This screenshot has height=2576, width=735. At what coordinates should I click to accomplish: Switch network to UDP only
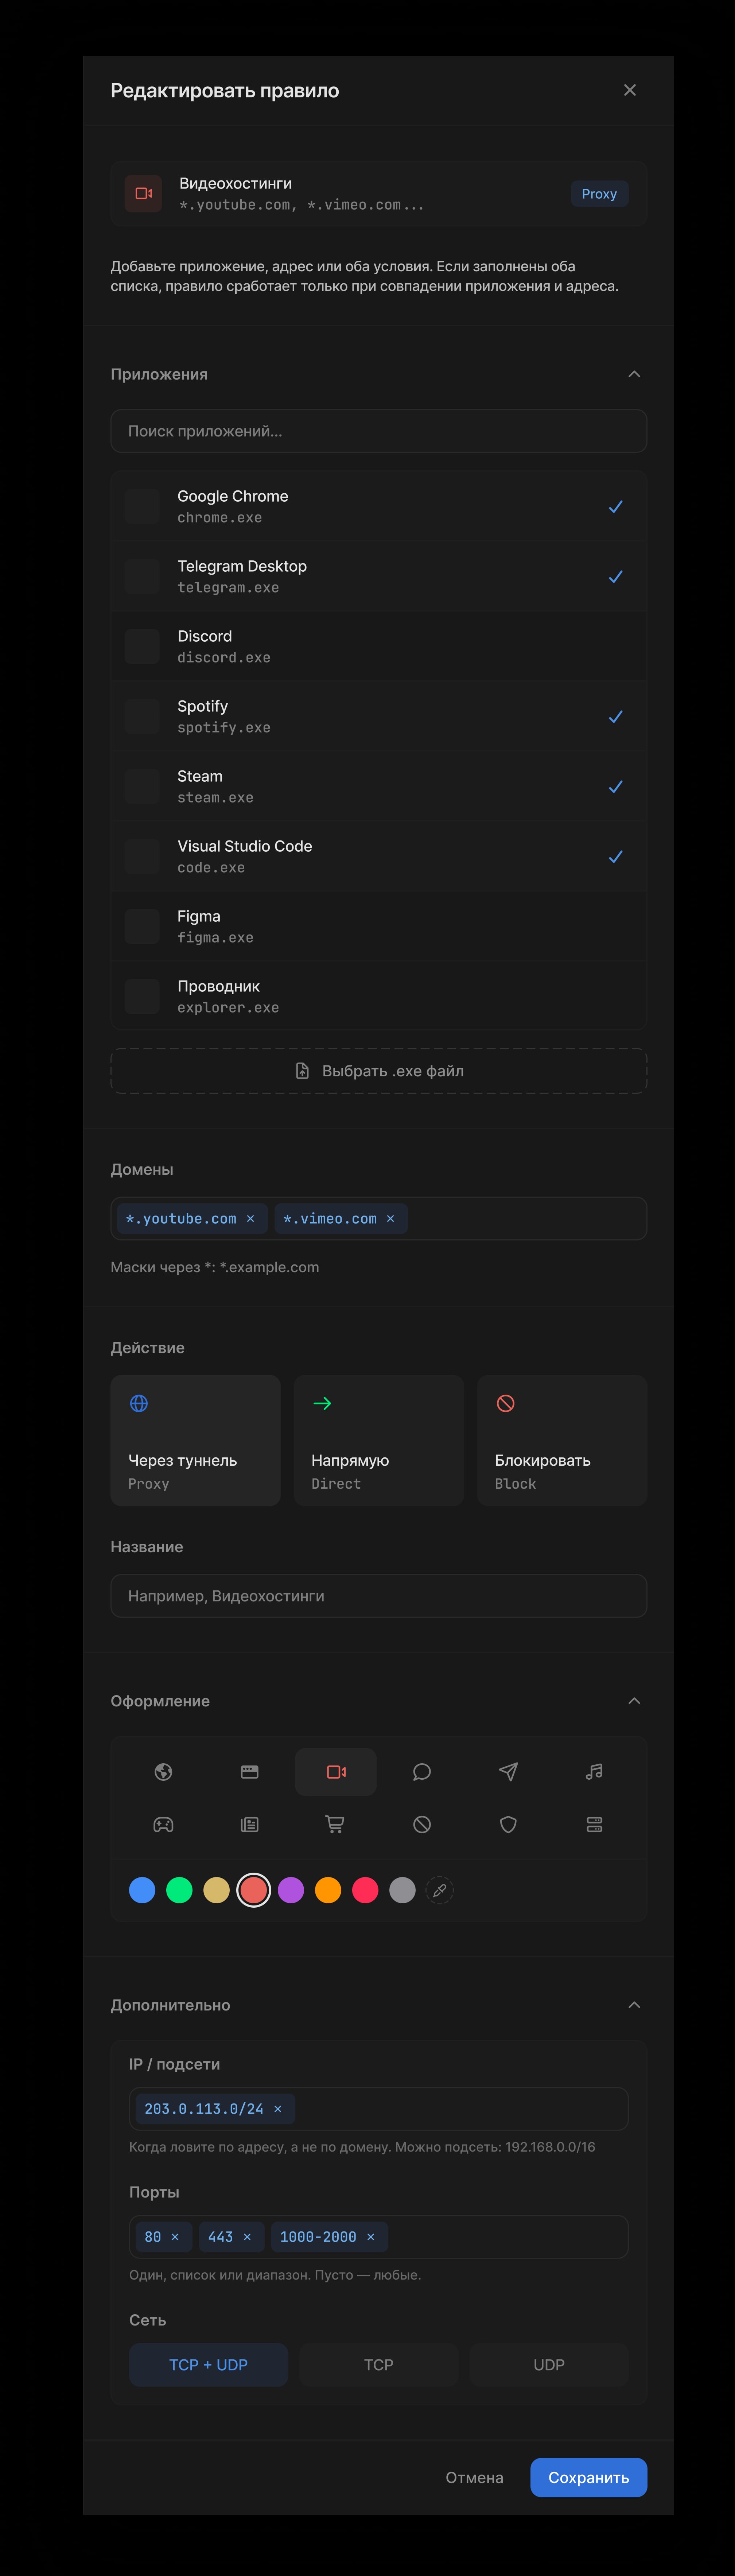tap(549, 2364)
